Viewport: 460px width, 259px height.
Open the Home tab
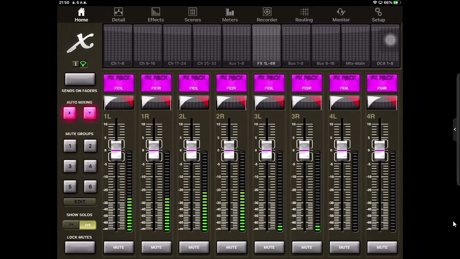click(81, 15)
